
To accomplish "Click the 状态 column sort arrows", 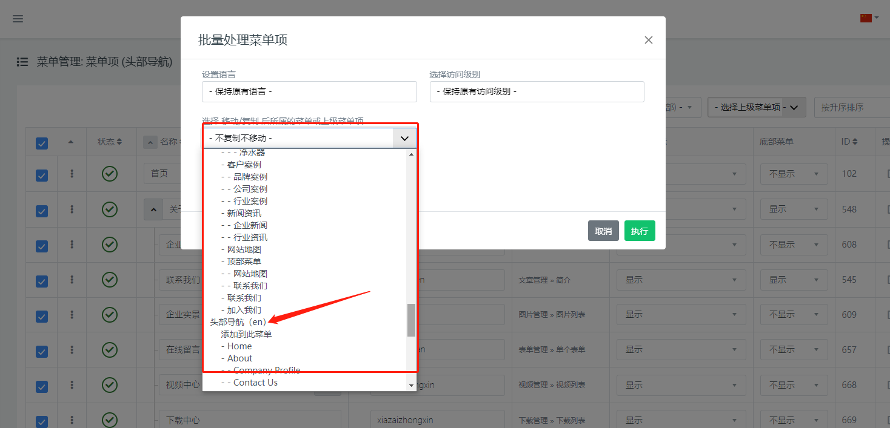I will point(119,142).
